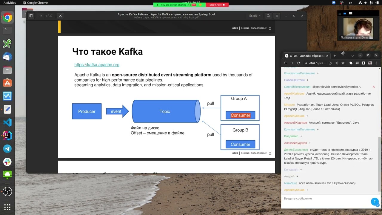The width and height of the screenshot is (382, 215).
Task: Open the PDF viewer search
Action: click(x=268, y=16)
